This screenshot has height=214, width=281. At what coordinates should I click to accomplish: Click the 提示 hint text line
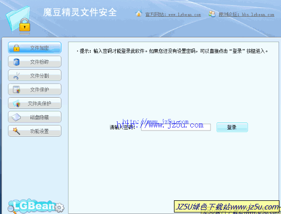point(172,51)
